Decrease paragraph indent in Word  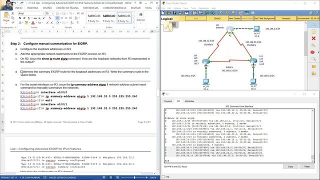pyautogui.click(x=78, y=13)
